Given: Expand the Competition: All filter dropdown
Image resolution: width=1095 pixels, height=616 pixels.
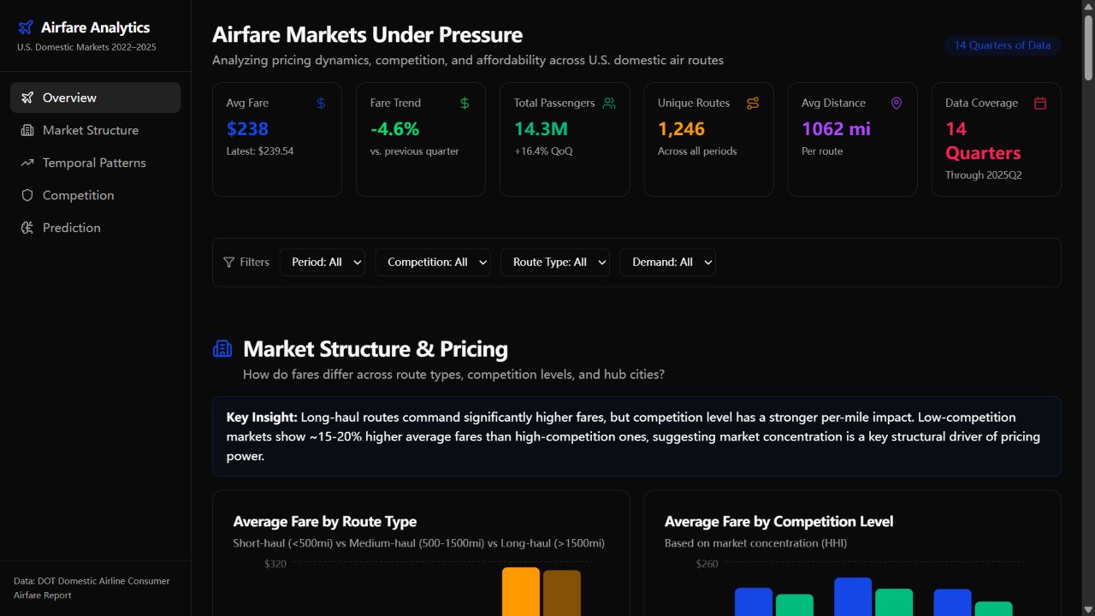Looking at the screenshot, I should [433, 262].
